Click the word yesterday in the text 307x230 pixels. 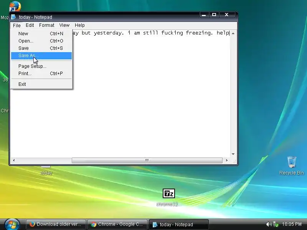click(109, 33)
